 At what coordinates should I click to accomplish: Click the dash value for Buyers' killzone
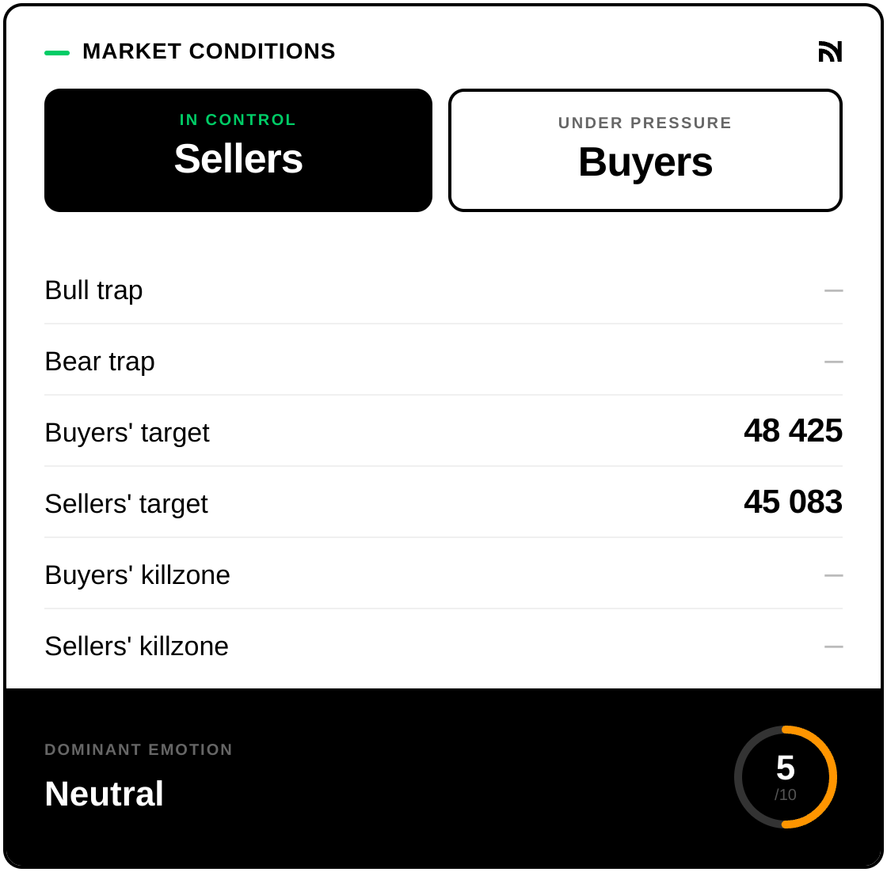point(833,575)
